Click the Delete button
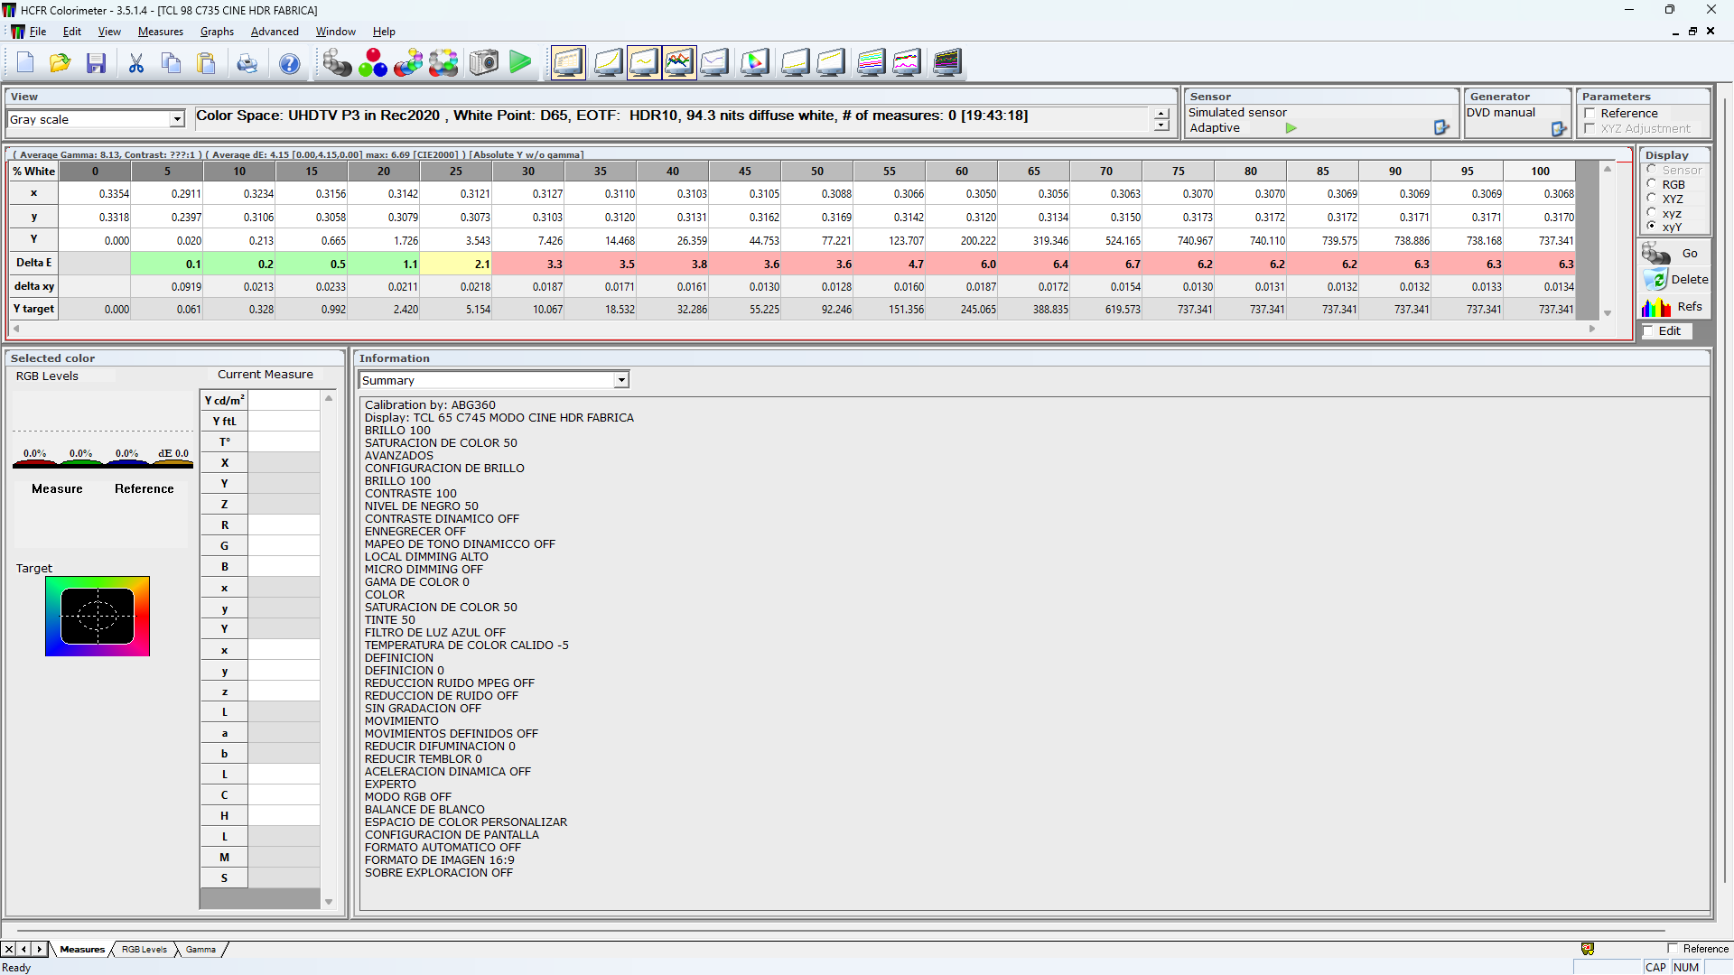Image resolution: width=1734 pixels, height=975 pixels. (1675, 280)
